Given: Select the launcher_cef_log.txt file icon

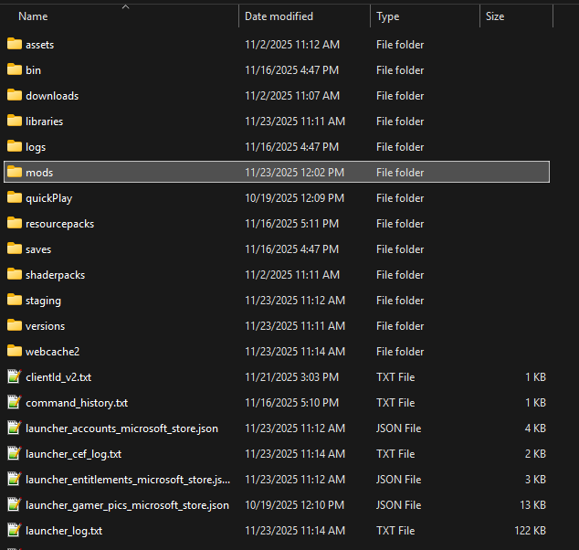Looking at the screenshot, I should point(15,453).
